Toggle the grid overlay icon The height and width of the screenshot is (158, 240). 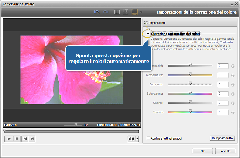pyautogui.click(x=126, y=12)
